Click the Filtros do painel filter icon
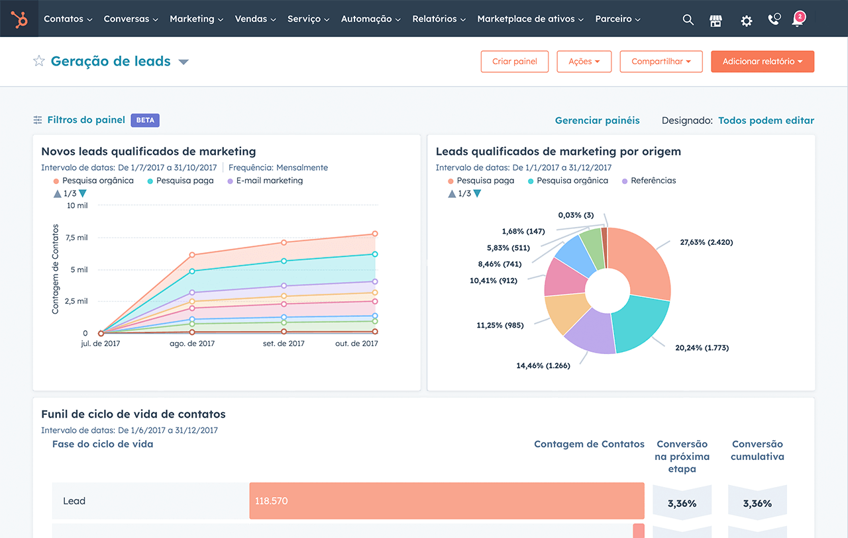The width and height of the screenshot is (848, 538). (38, 120)
